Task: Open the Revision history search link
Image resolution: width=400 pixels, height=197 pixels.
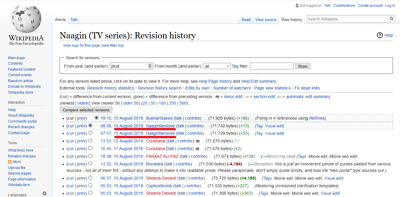Action: (160, 88)
